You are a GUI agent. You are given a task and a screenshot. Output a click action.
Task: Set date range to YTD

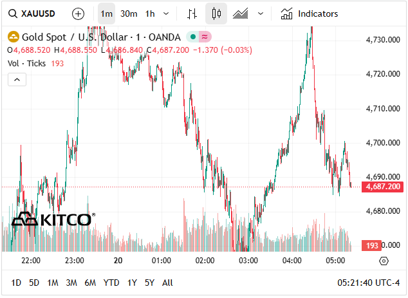111,283
